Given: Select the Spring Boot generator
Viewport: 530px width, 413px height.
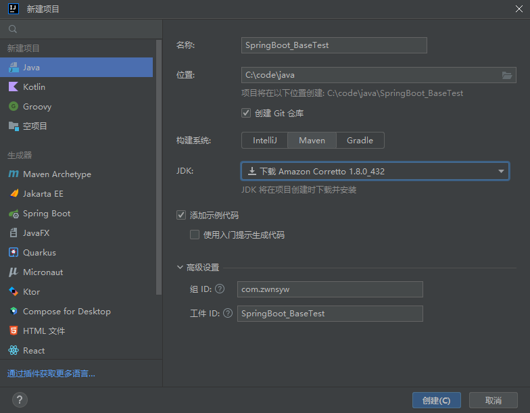Looking at the screenshot, I should [x=76, y=214].
